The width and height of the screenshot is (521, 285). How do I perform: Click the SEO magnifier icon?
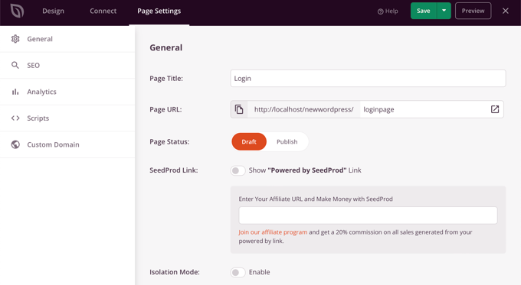(x=15, y=65)
